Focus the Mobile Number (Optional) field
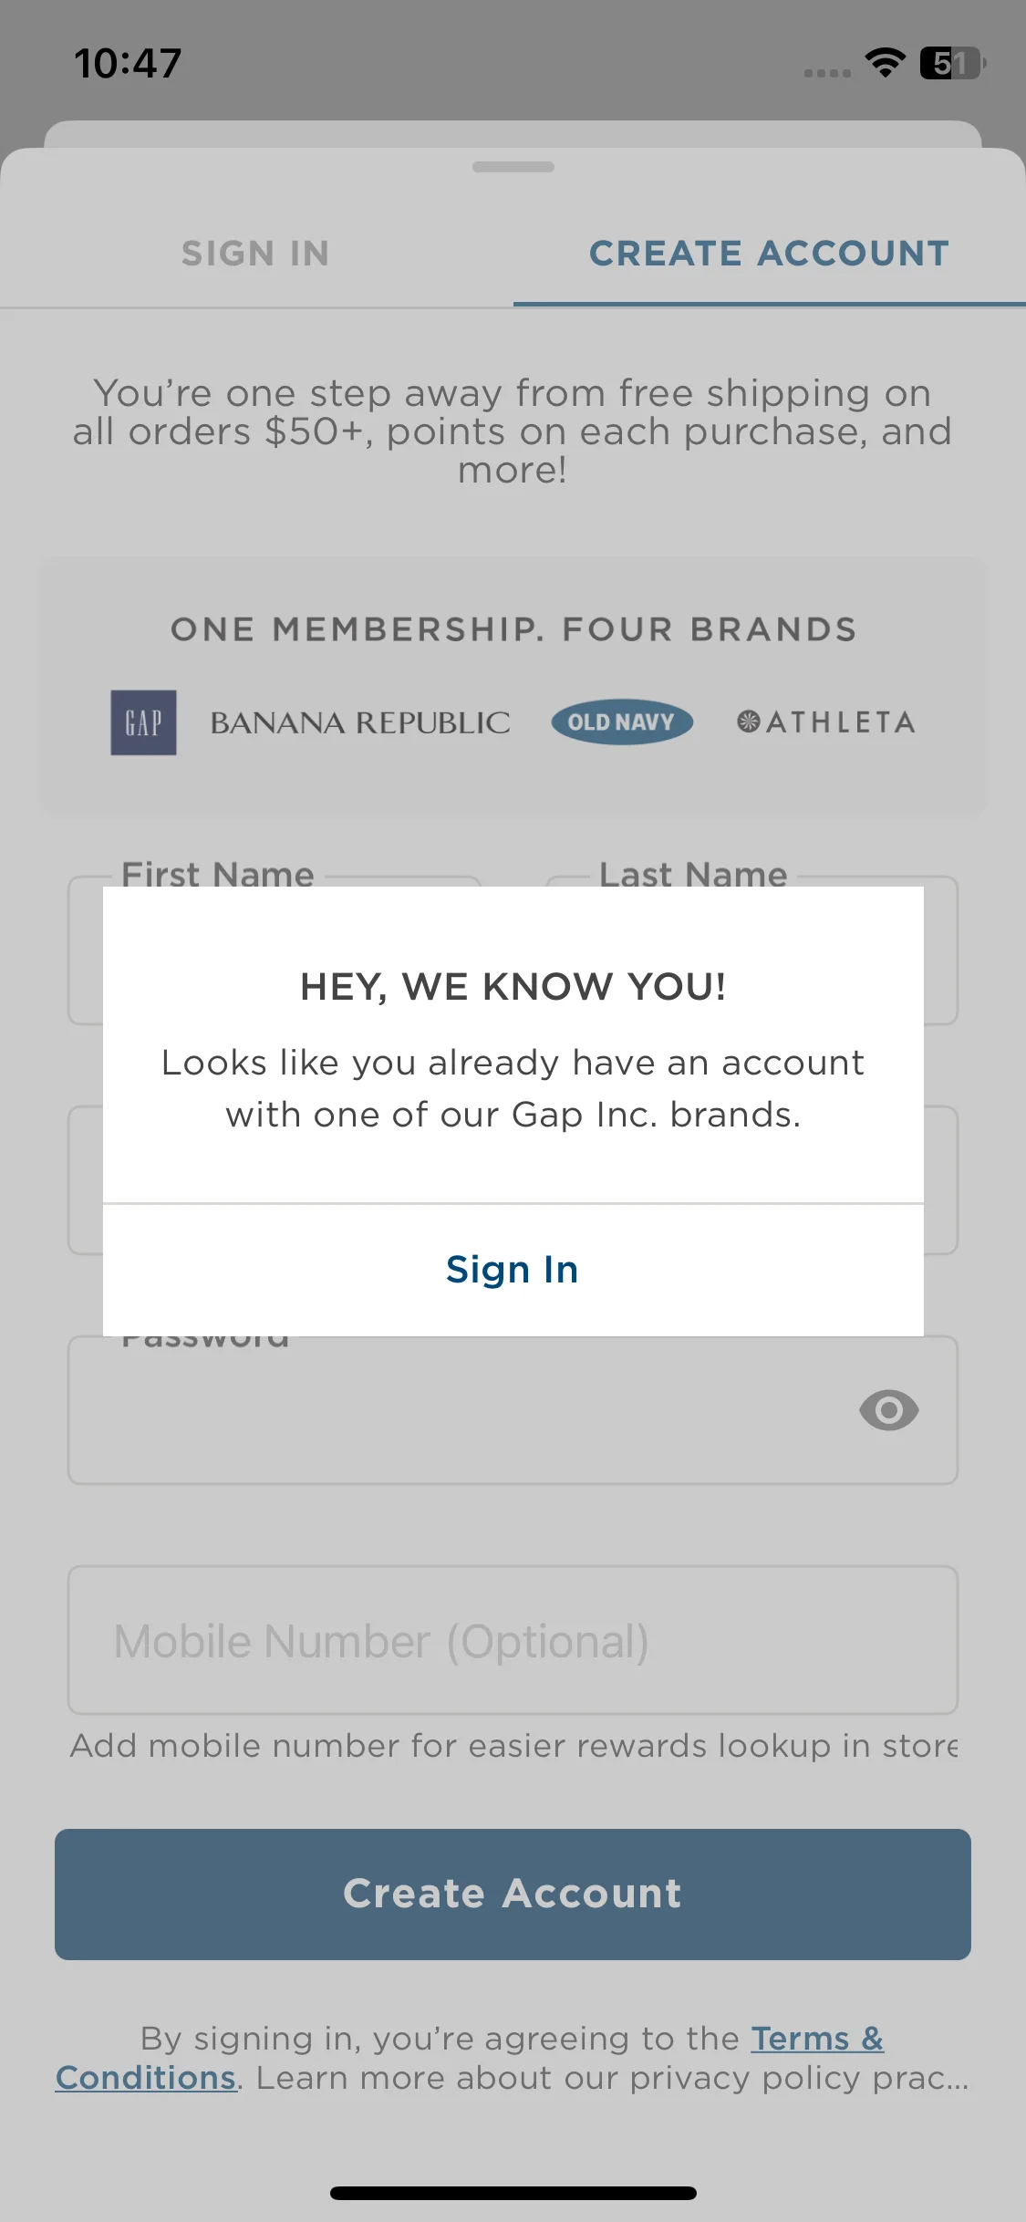This screenshot has width=1026, height=2222. (x=513, y=1640)
